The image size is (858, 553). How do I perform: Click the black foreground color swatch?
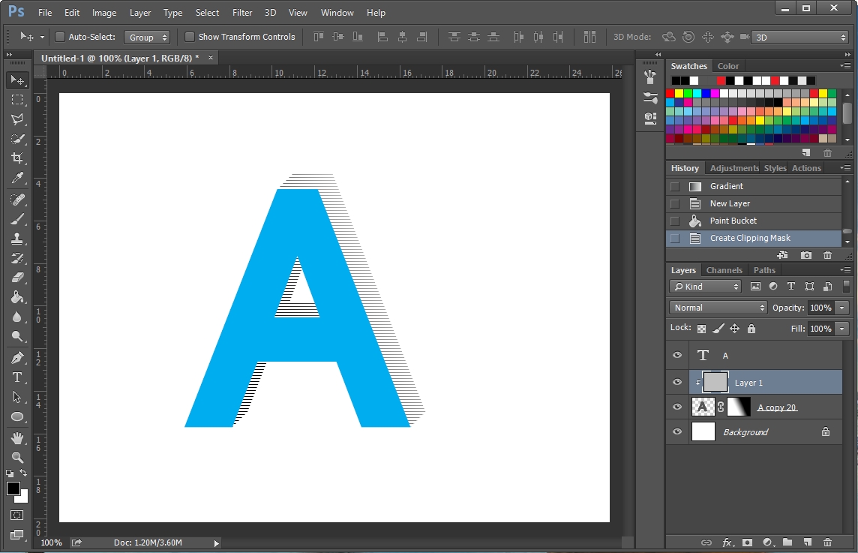pos(13,488)
